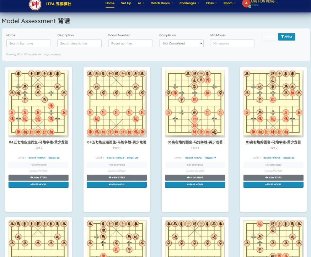The height and width of the screenshot is (257, 311).
Task: Open the Completion filter dropdown
Action: pos(181,43)
